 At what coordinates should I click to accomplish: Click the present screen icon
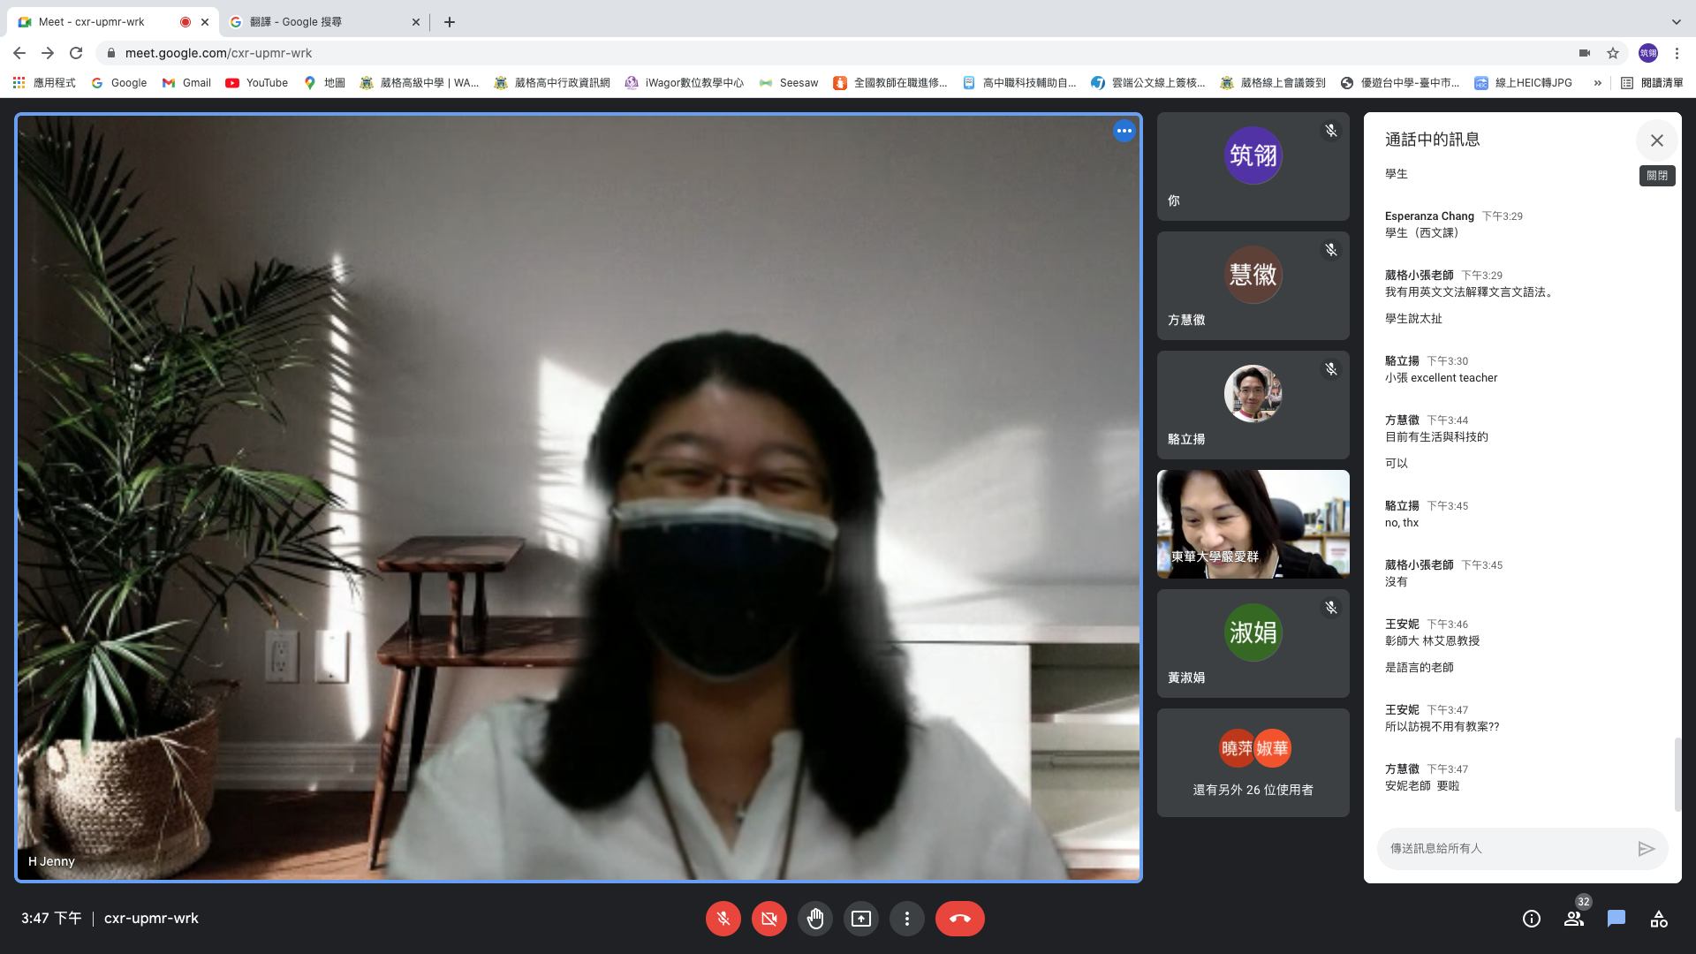coord(860,919)
